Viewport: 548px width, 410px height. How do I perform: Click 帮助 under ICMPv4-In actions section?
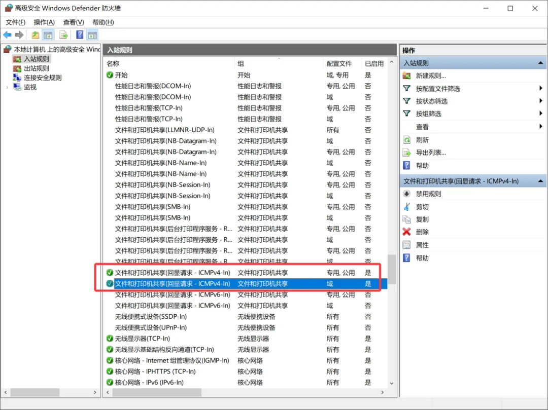tap(422, 258)
